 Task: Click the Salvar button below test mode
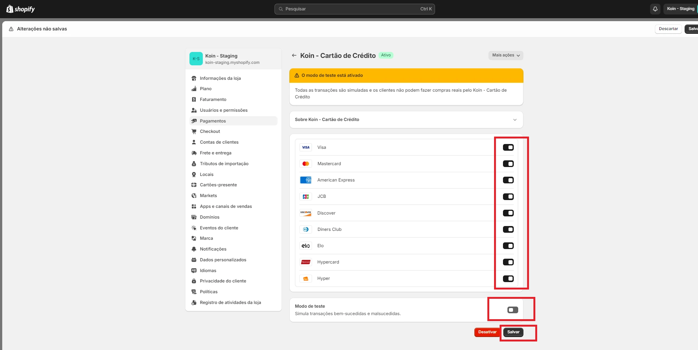513,332
